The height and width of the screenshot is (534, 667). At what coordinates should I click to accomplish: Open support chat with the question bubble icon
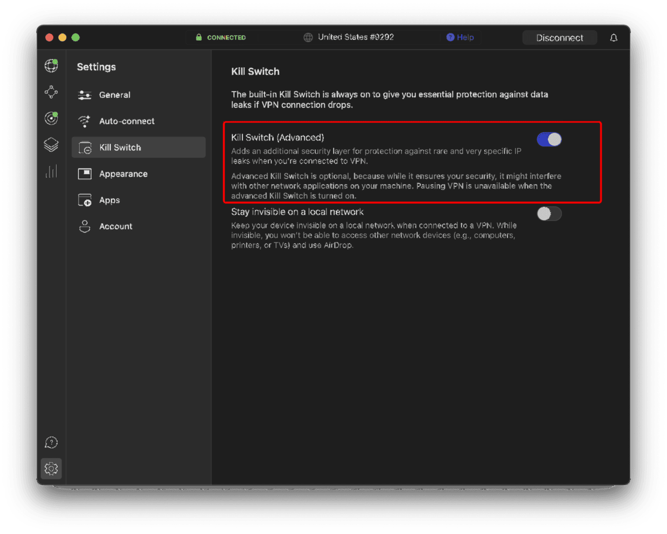point(51,442)
